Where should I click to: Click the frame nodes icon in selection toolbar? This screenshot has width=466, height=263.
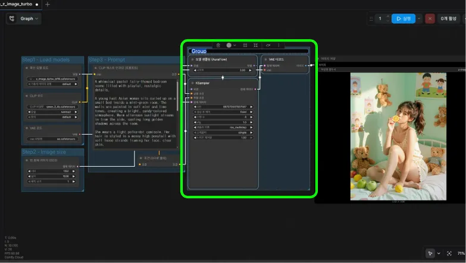click(x=245, y=45)
